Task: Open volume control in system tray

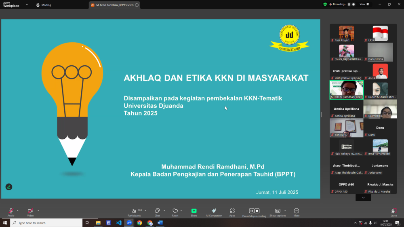Action: tap(375, 223)
